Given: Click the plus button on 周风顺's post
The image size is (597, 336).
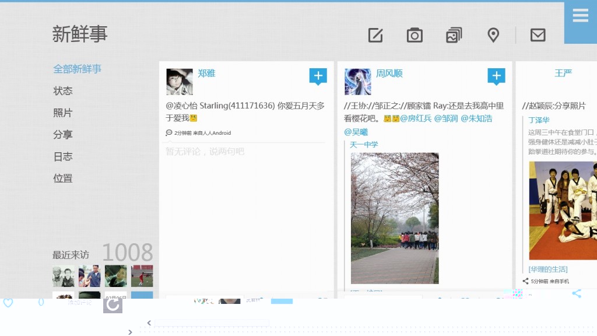Looking at the screenshot, I should pyautogui.click(x=496, y=76).
